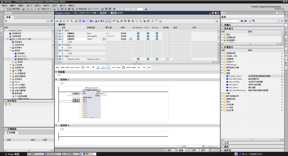The image size is (288, 156).
Task: Click the save project icon
Action: pyautogui.click(x=10, y=9)
